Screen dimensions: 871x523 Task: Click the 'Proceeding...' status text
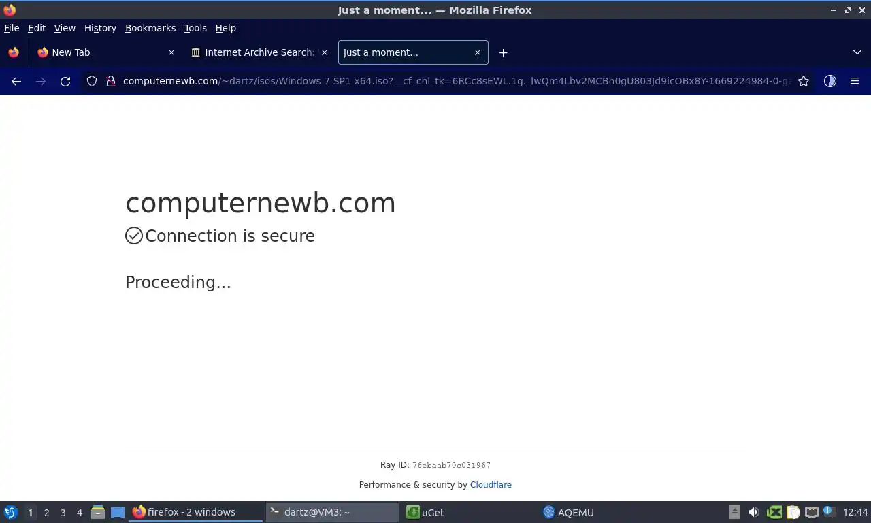pyautogui.click(x=178, y=282)
